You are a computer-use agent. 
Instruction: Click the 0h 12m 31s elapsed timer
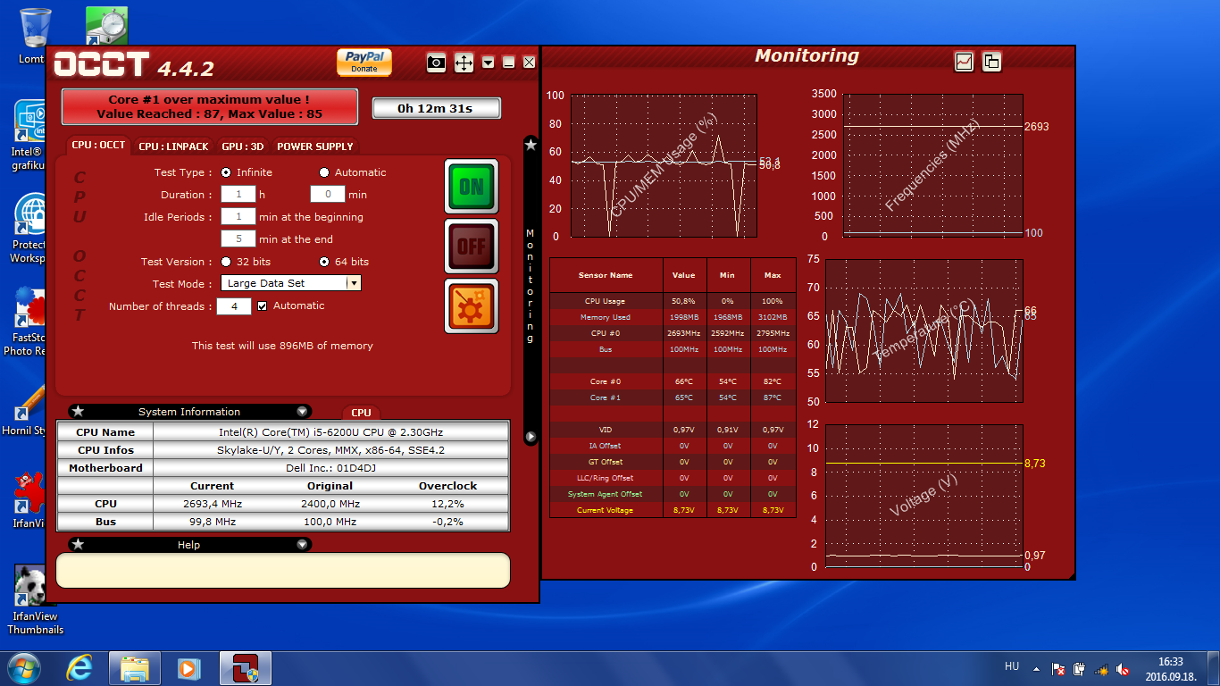436,108
